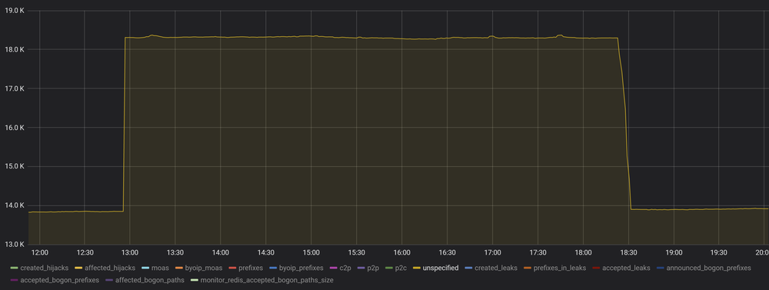Viewport: 769px width, 290px height.
Task: Toggle the c2p legend series
Action: click(341, 268)
